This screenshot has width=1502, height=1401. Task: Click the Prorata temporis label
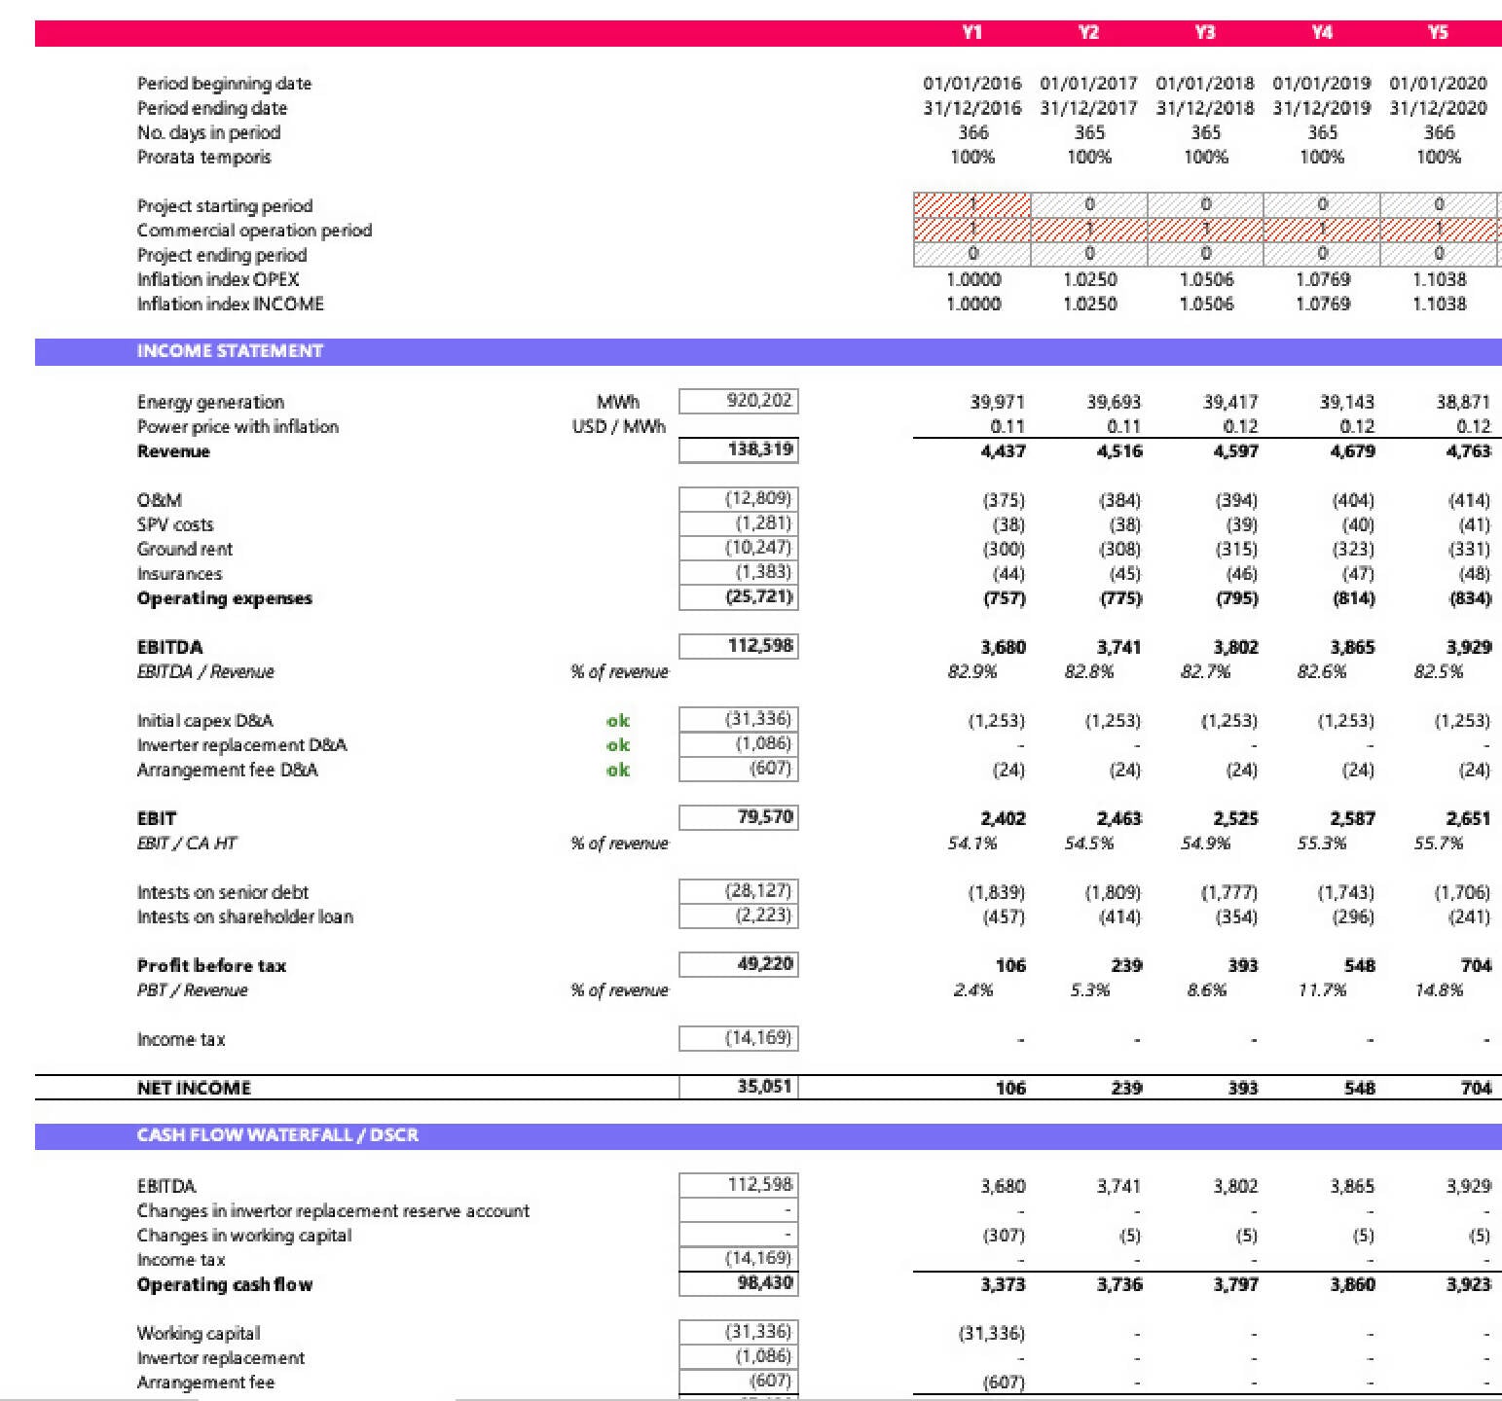pyautogui.click(x=203, y=157)
